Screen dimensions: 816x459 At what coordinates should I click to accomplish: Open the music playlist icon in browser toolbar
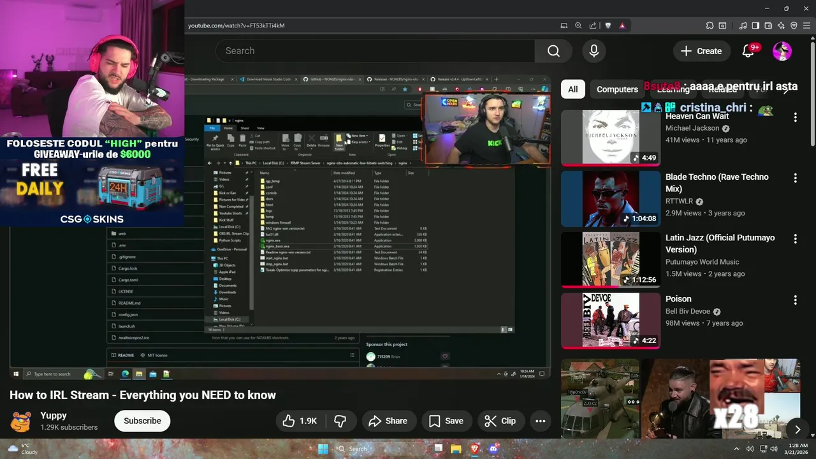click(743, 25)
